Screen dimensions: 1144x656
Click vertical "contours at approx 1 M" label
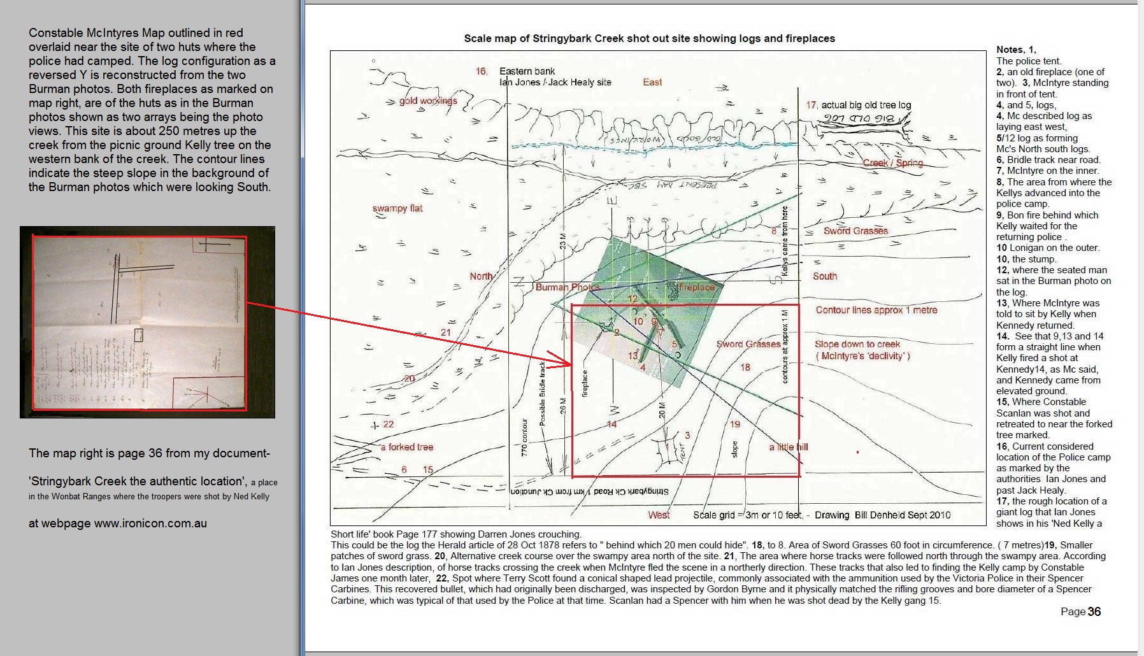785,346
